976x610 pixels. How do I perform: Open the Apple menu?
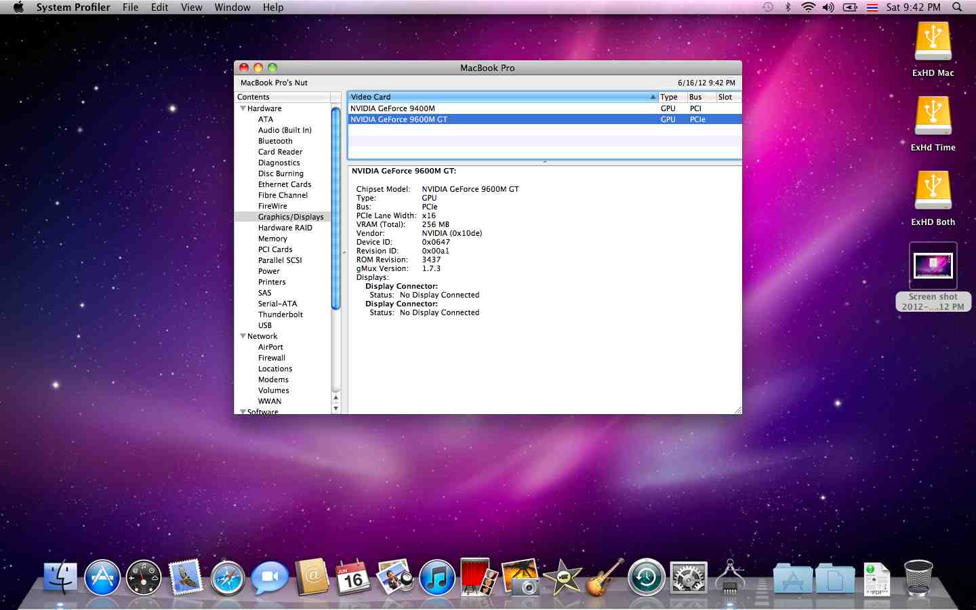click(x=18, y=7)
